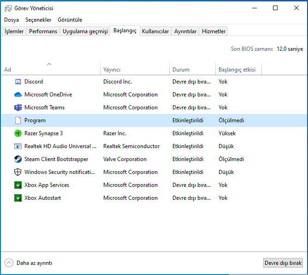The height and width of the screenshot is (275, 308).
Task: Switch to the Performans tab
Action: pos(43,31)
